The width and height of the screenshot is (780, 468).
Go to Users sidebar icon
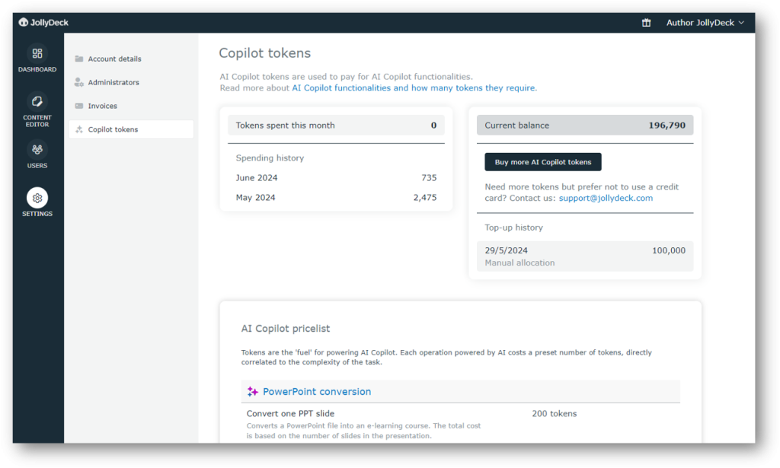(x=37, y=150)
